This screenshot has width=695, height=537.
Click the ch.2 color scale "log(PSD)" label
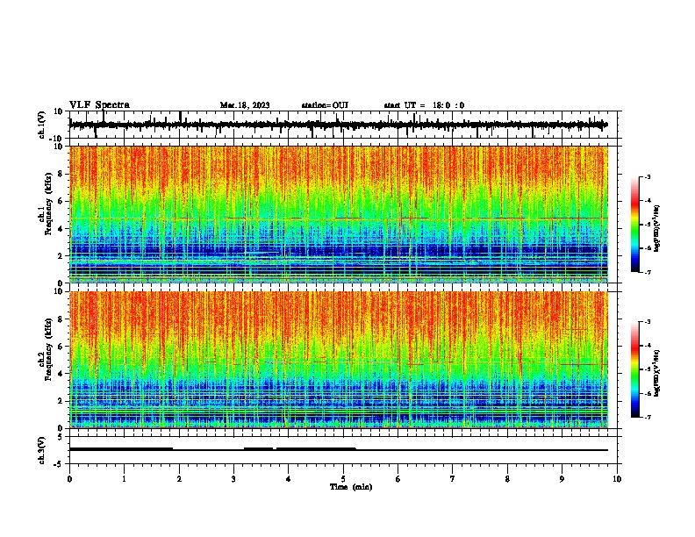coord(656,373)
